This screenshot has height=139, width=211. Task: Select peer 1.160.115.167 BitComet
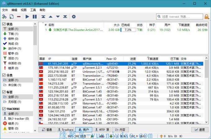click(121, 79)
